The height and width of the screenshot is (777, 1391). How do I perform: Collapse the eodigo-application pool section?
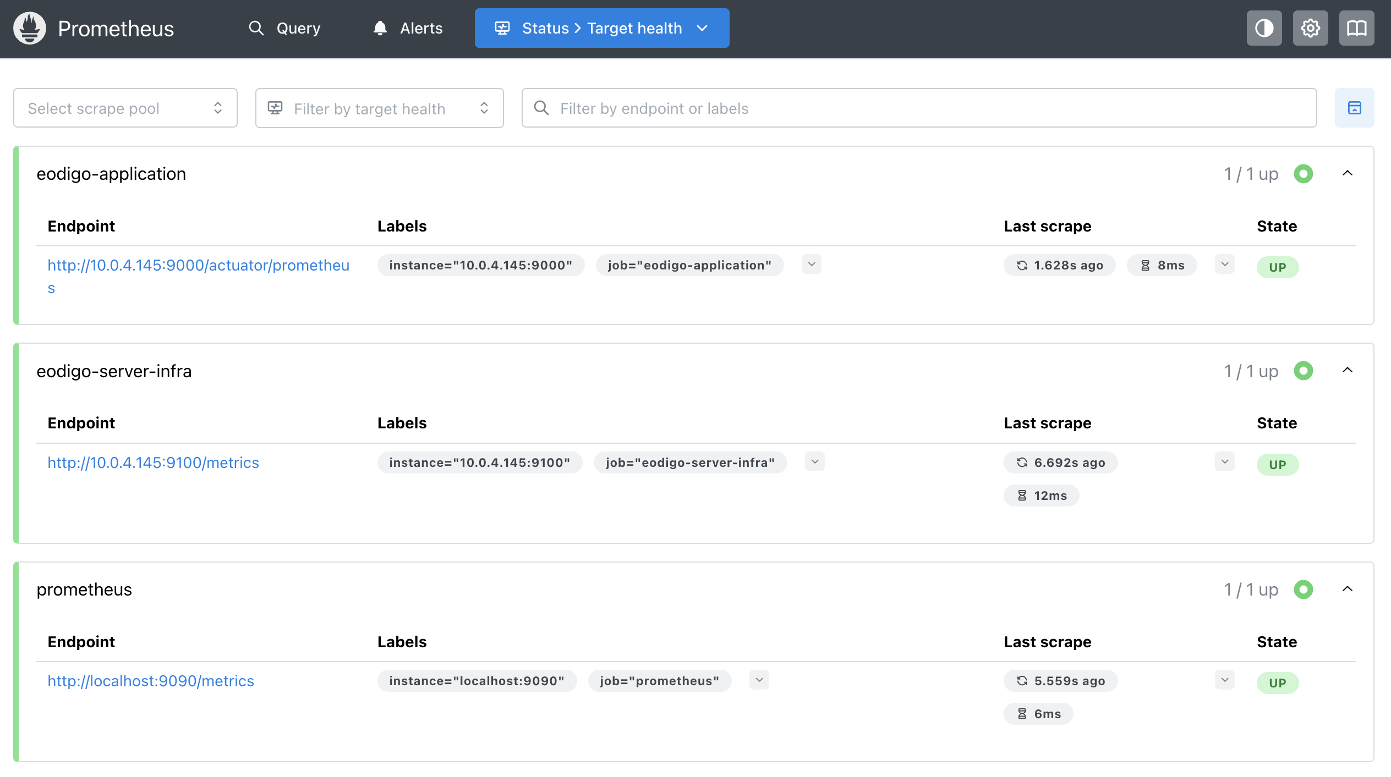click(1347, 174)
